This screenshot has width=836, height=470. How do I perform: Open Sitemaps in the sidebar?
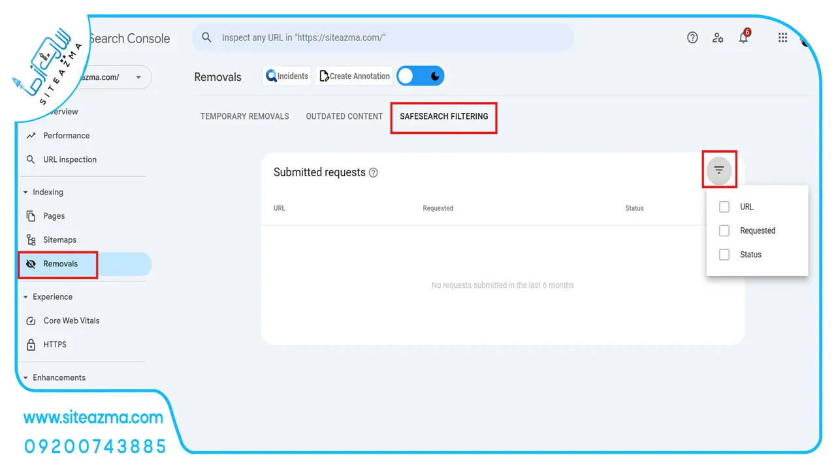coord(60,240)
